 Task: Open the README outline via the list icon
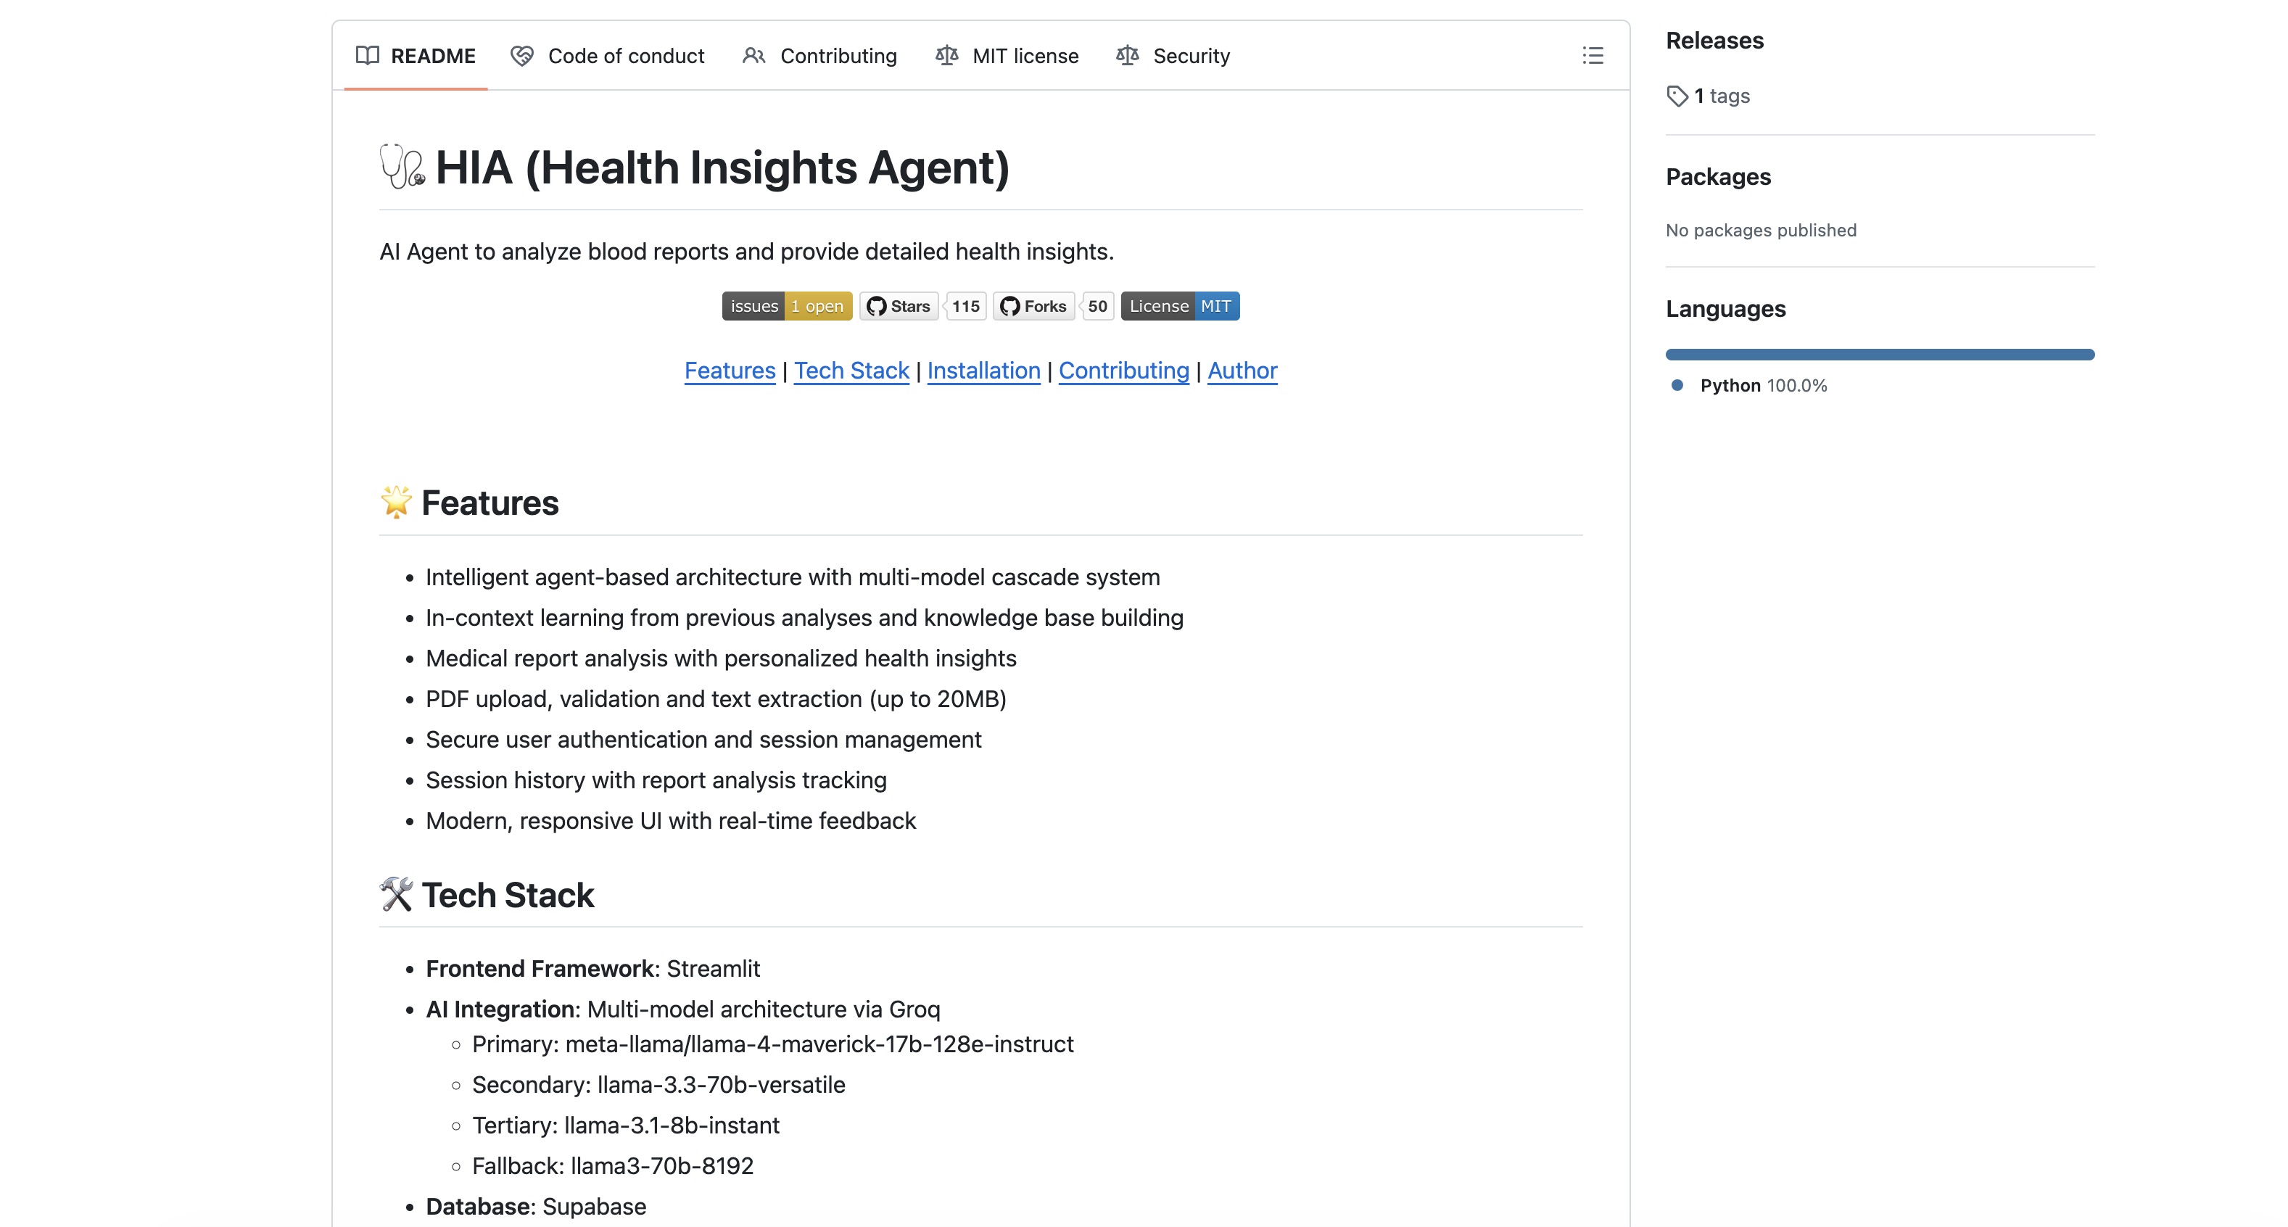tap(1593, 56)
